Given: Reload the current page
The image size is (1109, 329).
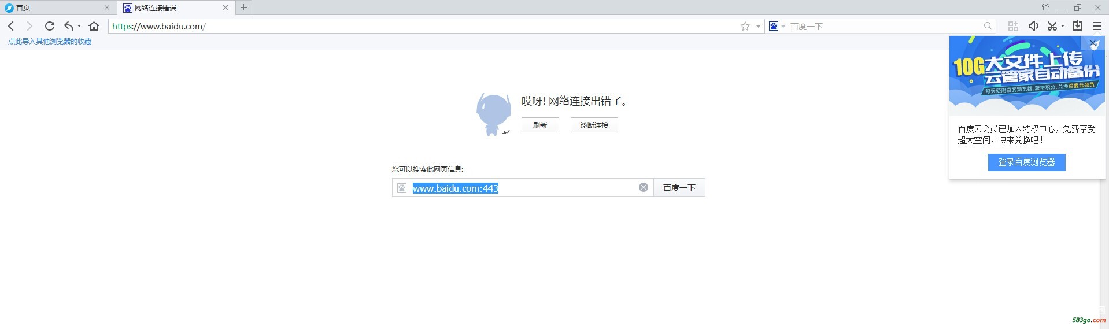Looking at the screenshot, I should point(50,26).
